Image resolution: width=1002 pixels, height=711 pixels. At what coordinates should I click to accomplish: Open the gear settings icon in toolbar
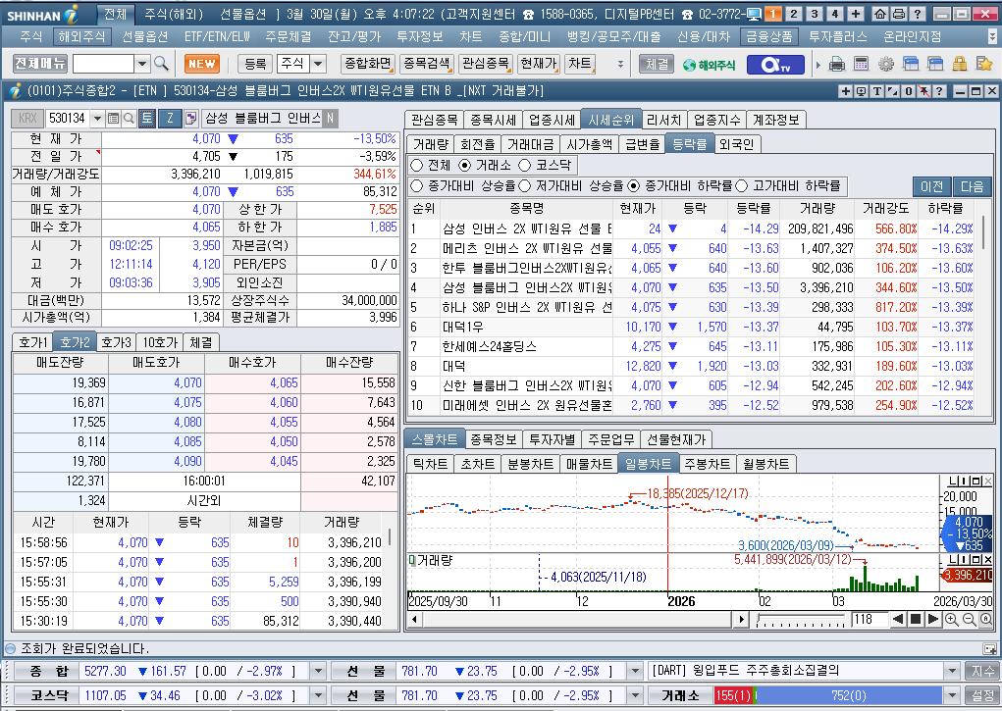[x=885, y=64]
